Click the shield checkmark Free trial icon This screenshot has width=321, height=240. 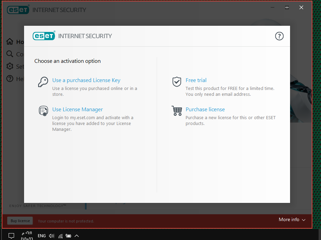click(177, 82)
